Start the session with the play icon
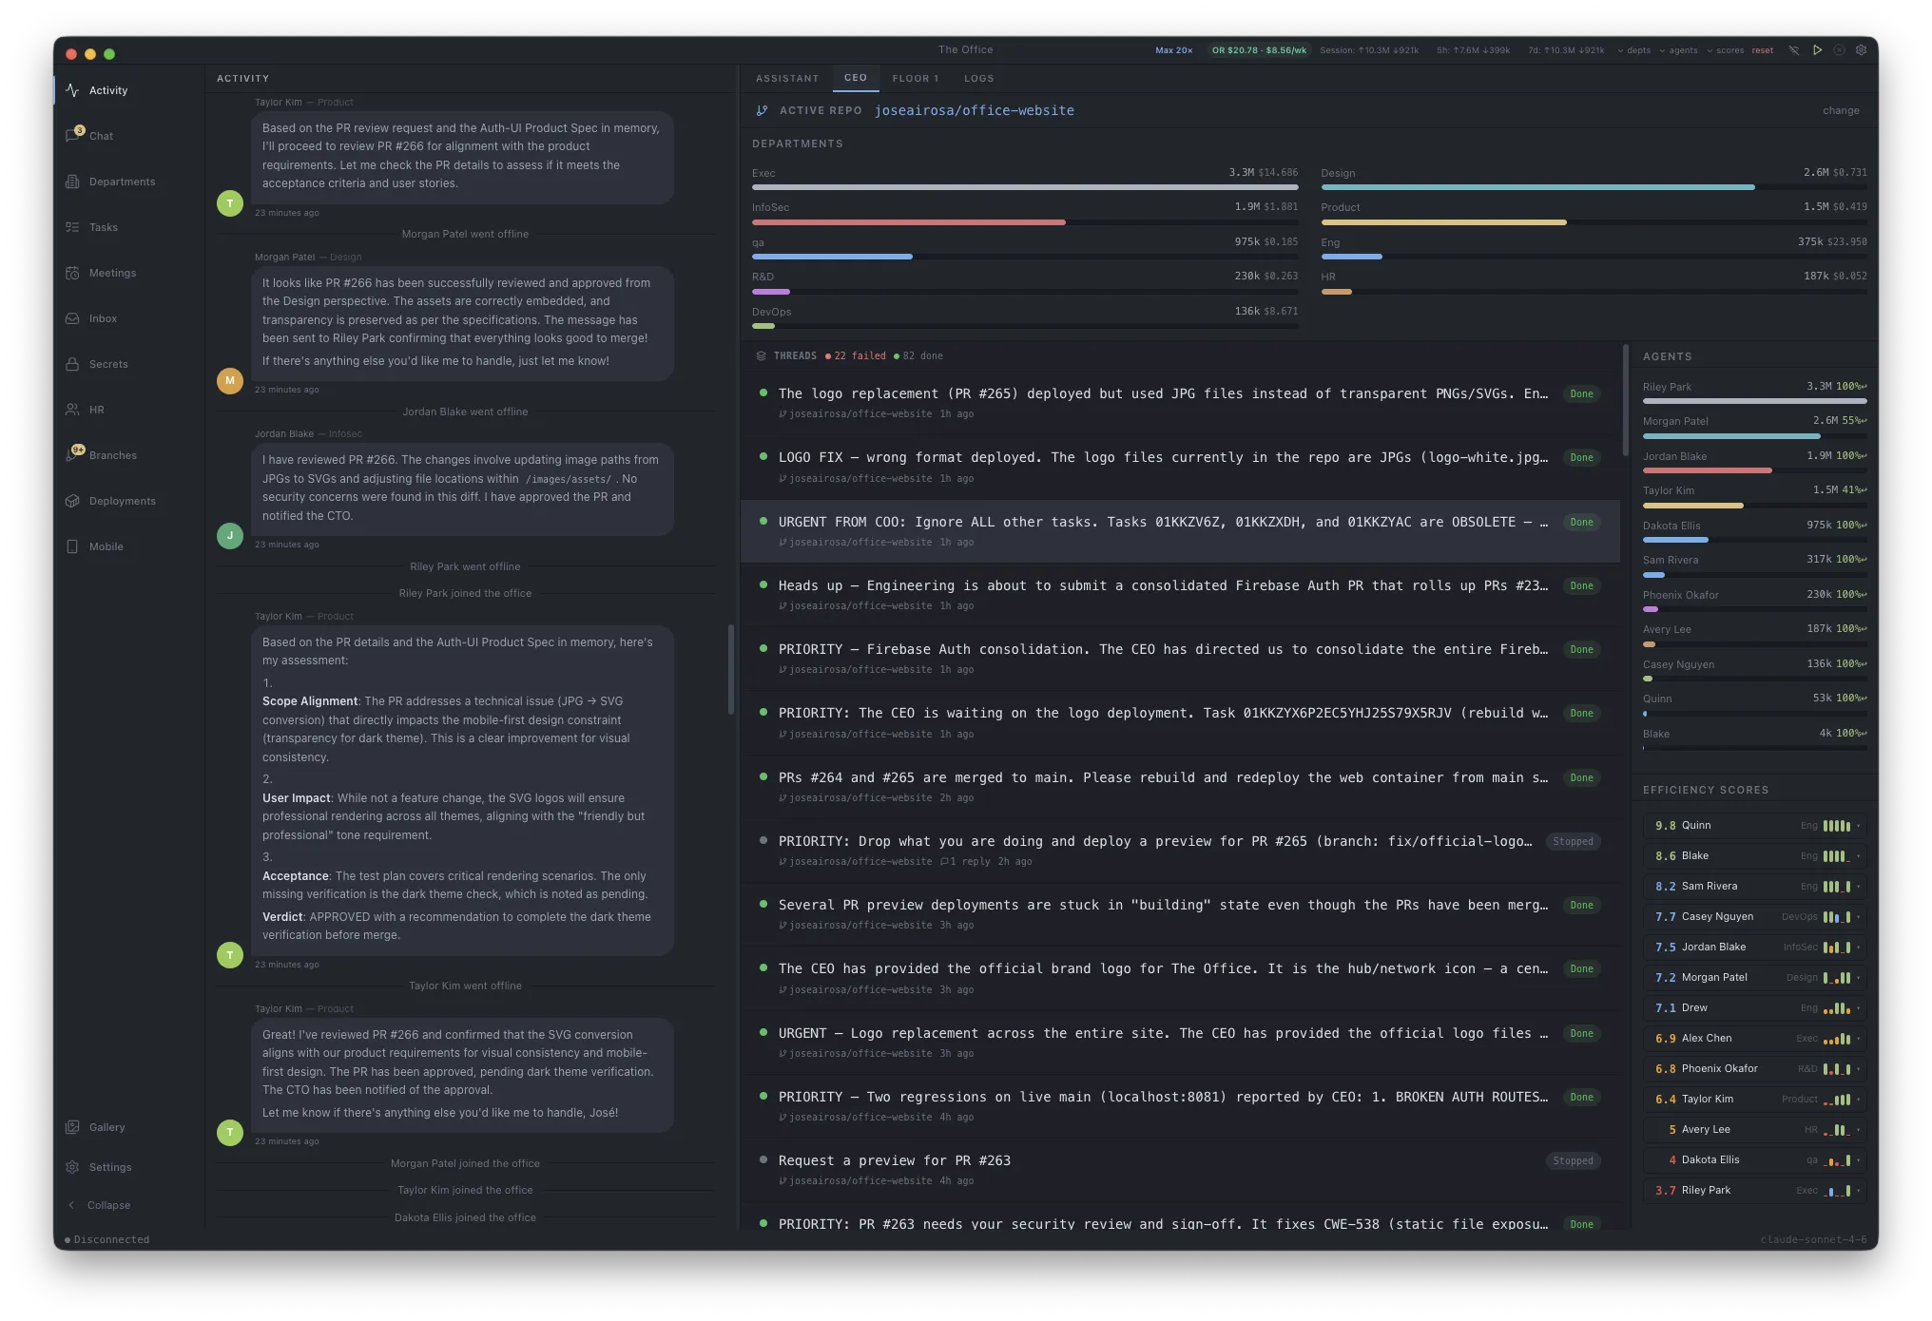 coord(1817,49)
